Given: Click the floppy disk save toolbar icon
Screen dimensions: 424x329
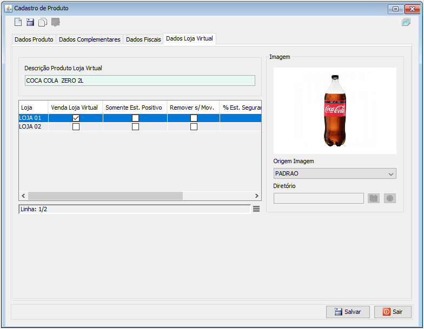Looking at the screenshot, I should [x=30, y=22].
